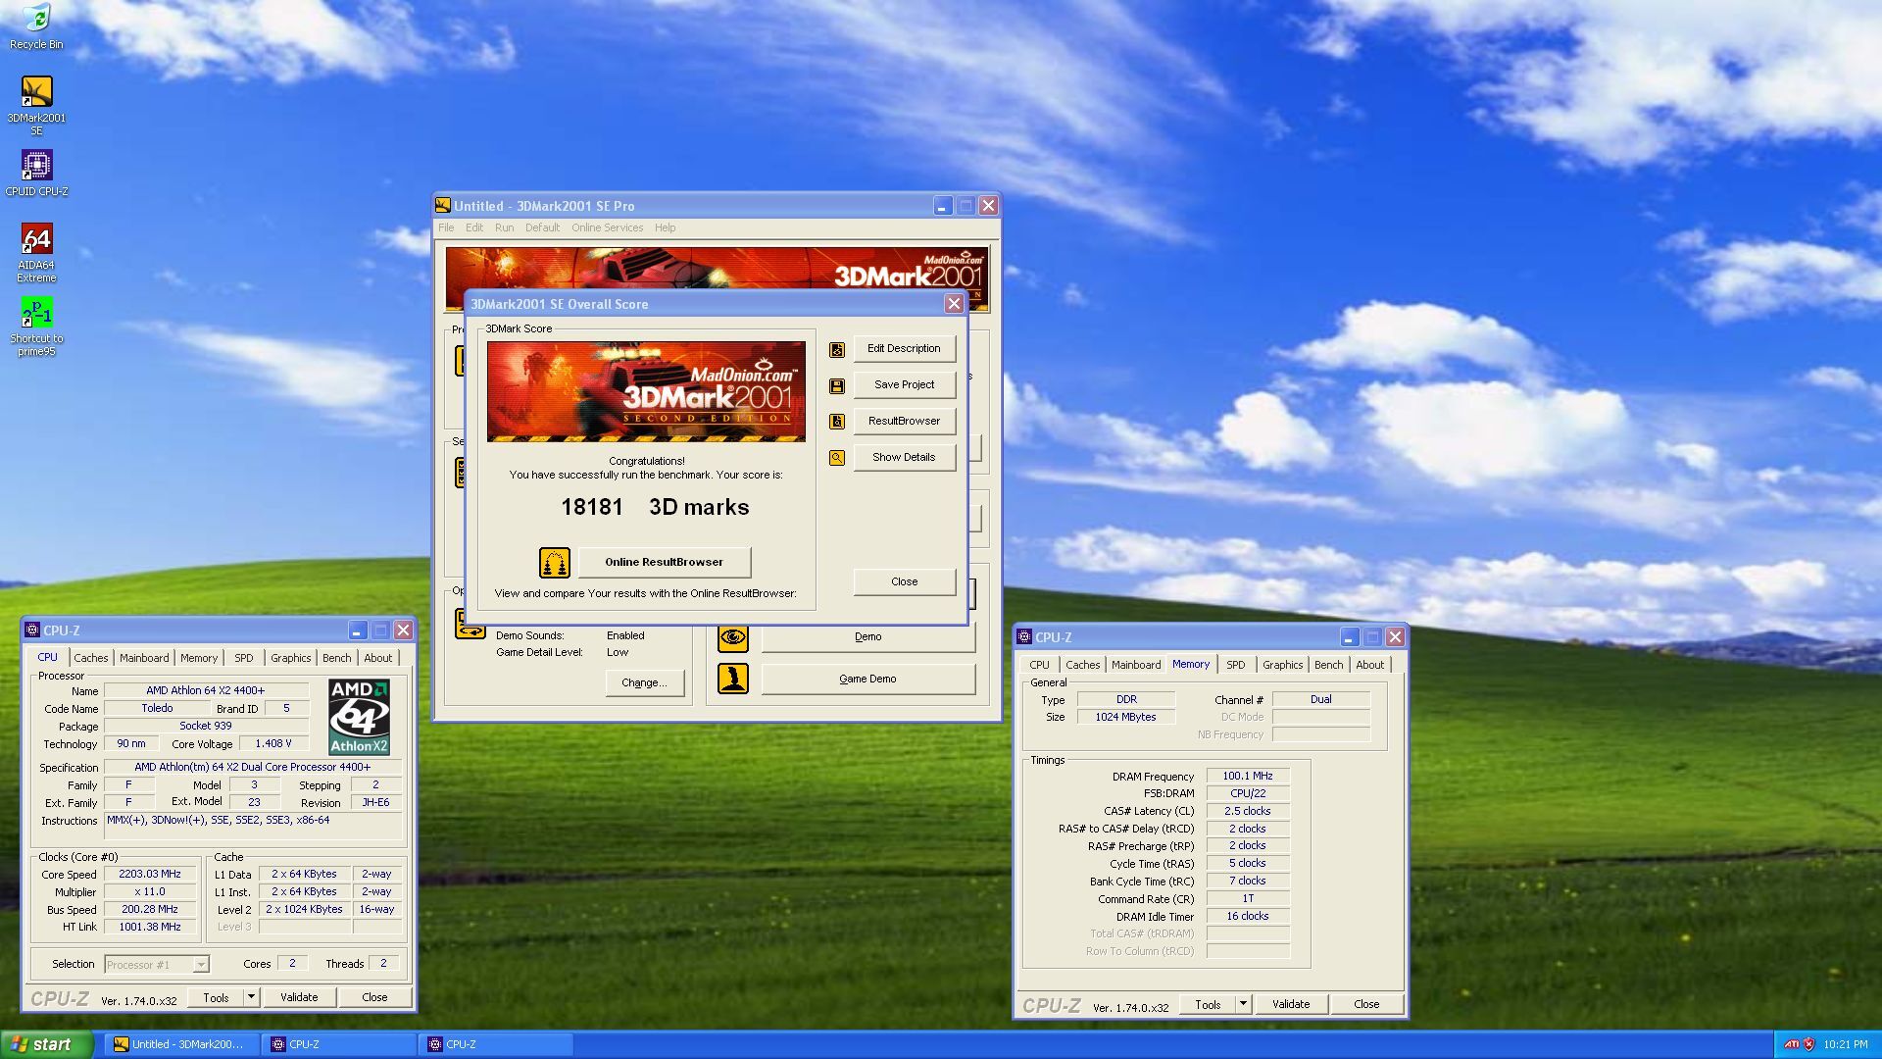This screenshot has height=1059, width=1882.
Task: Select the AIDA64 Extreme desktop icon
Action: tap(36, 253)
